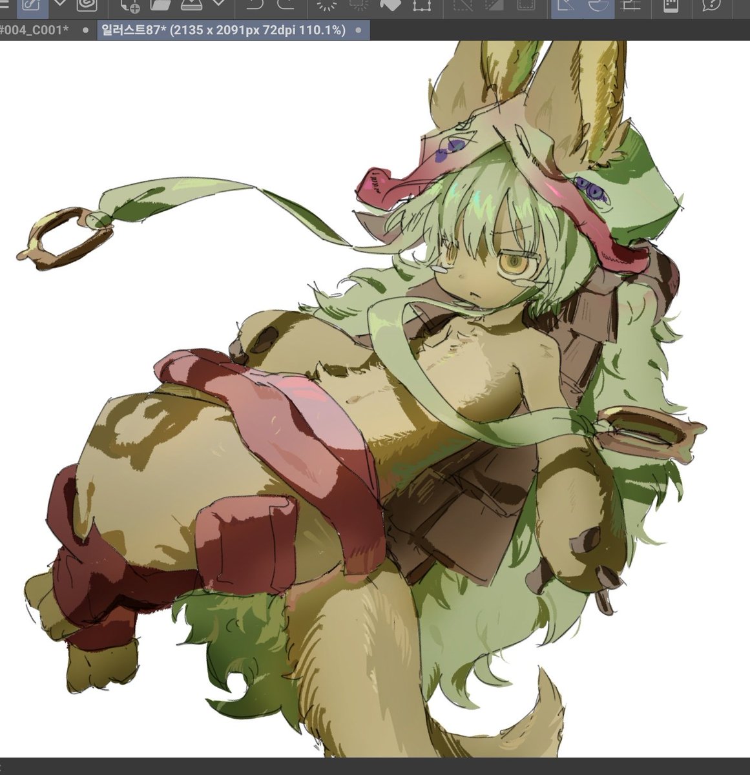Invert the selected area icon

click(494, 5)
